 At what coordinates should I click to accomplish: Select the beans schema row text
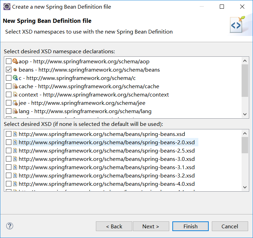[89, 70]
